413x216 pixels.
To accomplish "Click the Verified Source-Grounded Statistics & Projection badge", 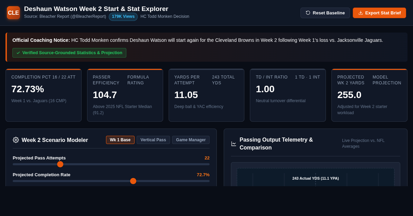I will [69, 53].
